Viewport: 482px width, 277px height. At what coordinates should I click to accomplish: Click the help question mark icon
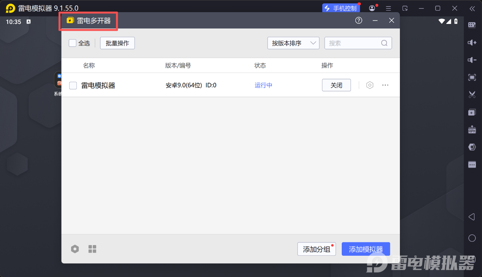358,21
